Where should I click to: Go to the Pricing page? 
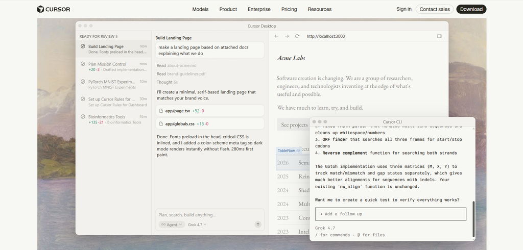click(289, 9)
